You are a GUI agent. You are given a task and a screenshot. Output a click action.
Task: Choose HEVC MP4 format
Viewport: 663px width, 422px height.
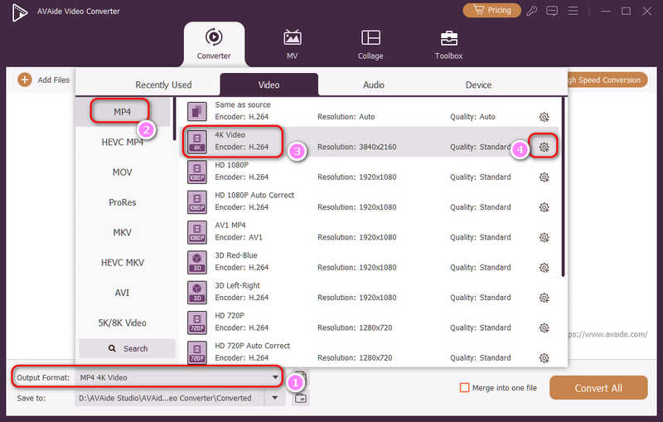tap(122, 142)
